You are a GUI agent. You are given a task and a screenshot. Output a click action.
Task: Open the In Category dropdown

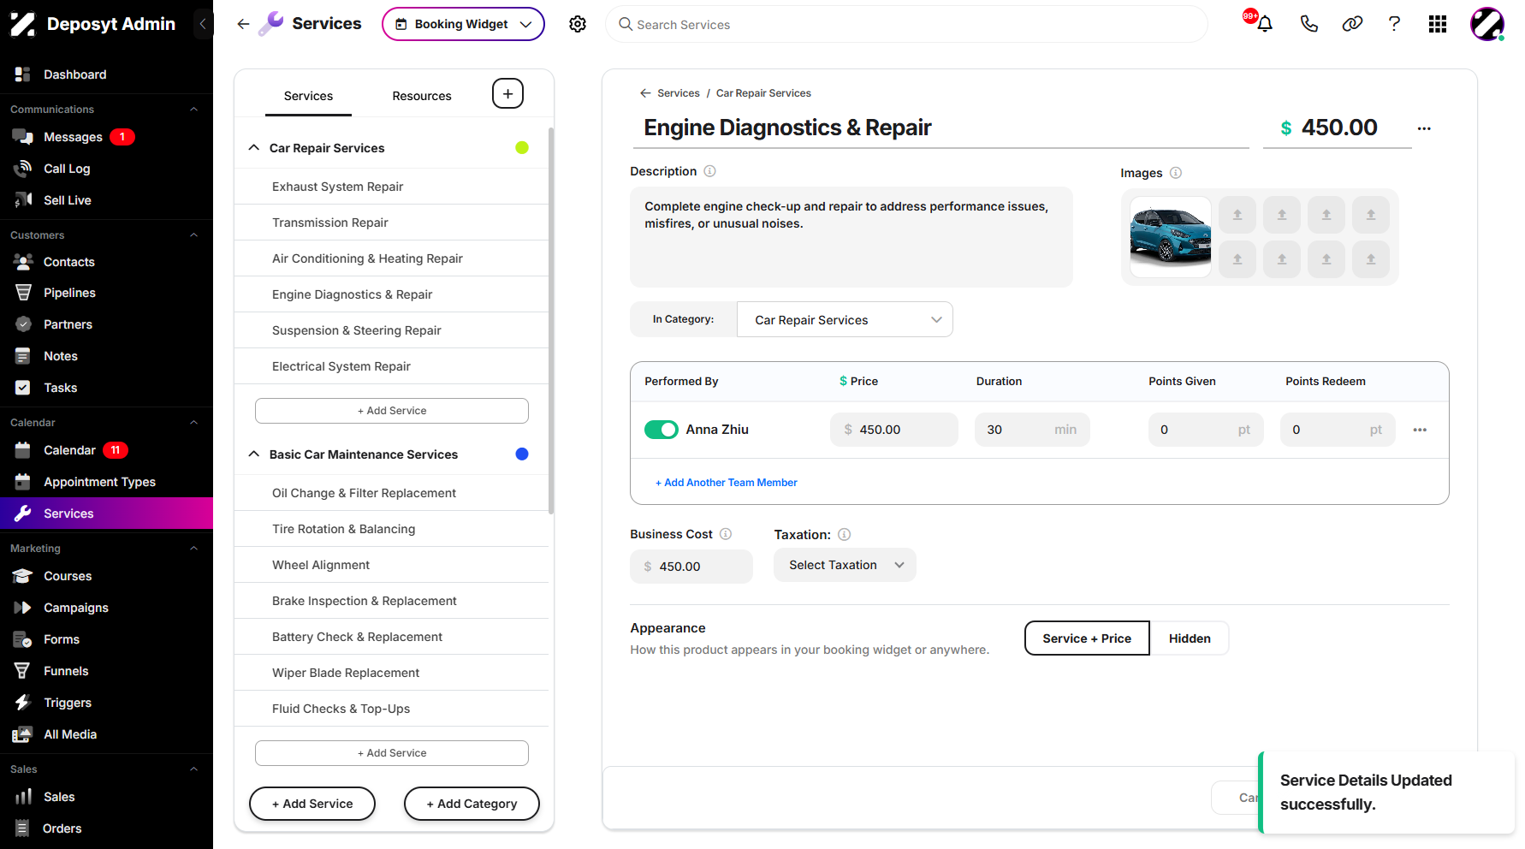[x=845, y=320]
